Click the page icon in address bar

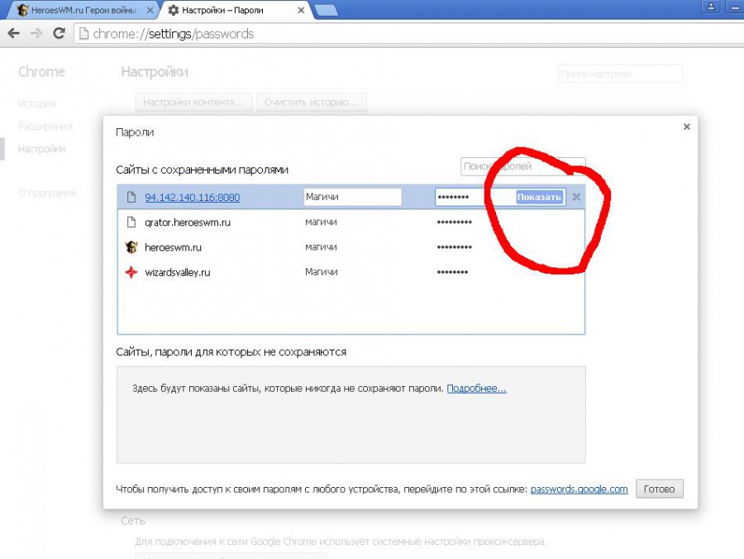coord(84,34)
